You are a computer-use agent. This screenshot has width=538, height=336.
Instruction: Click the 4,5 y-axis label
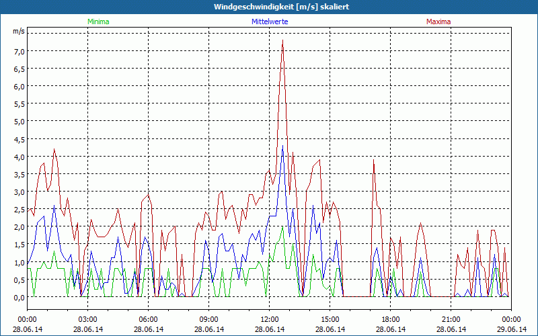20,139
